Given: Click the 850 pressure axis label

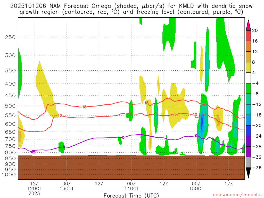Looking at the screenshot, I should coord(10,159).
